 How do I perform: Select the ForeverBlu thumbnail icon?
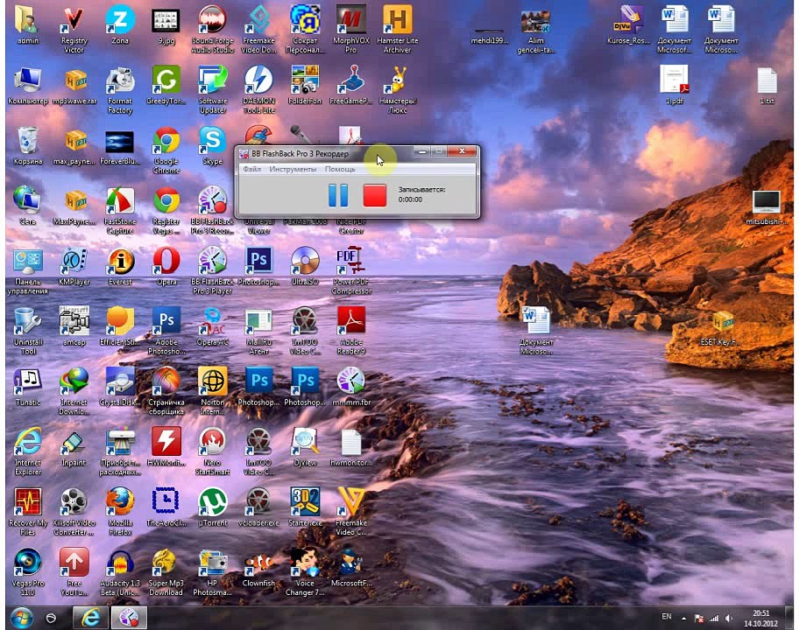120,146
